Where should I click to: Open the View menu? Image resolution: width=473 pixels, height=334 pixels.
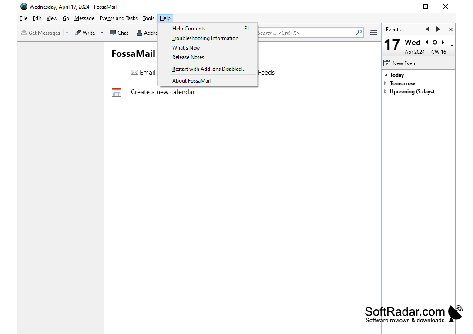(52, 18)
